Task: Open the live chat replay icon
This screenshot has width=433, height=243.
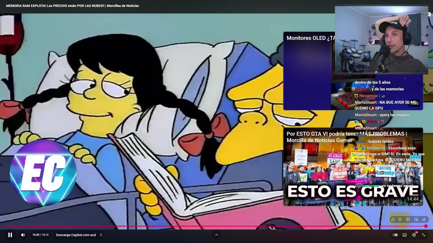Action: click(x=416, y=219)
